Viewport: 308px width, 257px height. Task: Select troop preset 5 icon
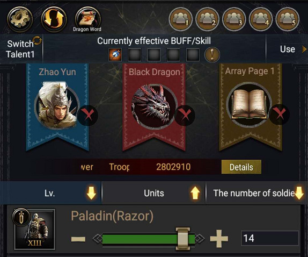(x=288, y=19)
